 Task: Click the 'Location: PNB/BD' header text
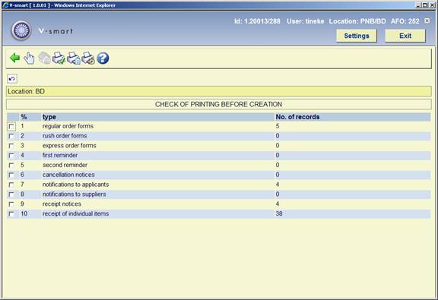tap(357, 21)
